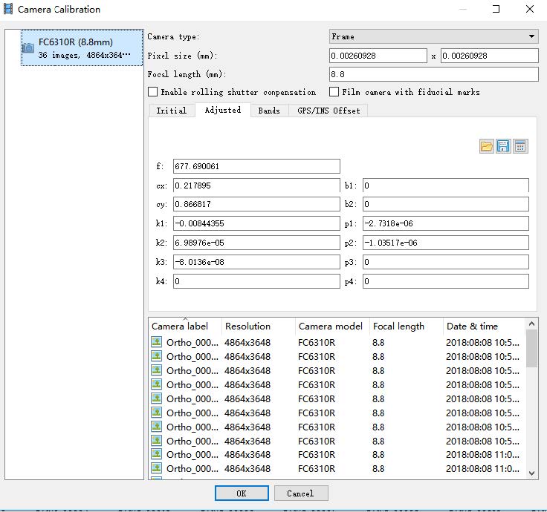Click the Camera Calibration title bar icon
Viewport: 547px width, 512px height.
point(8,10)
